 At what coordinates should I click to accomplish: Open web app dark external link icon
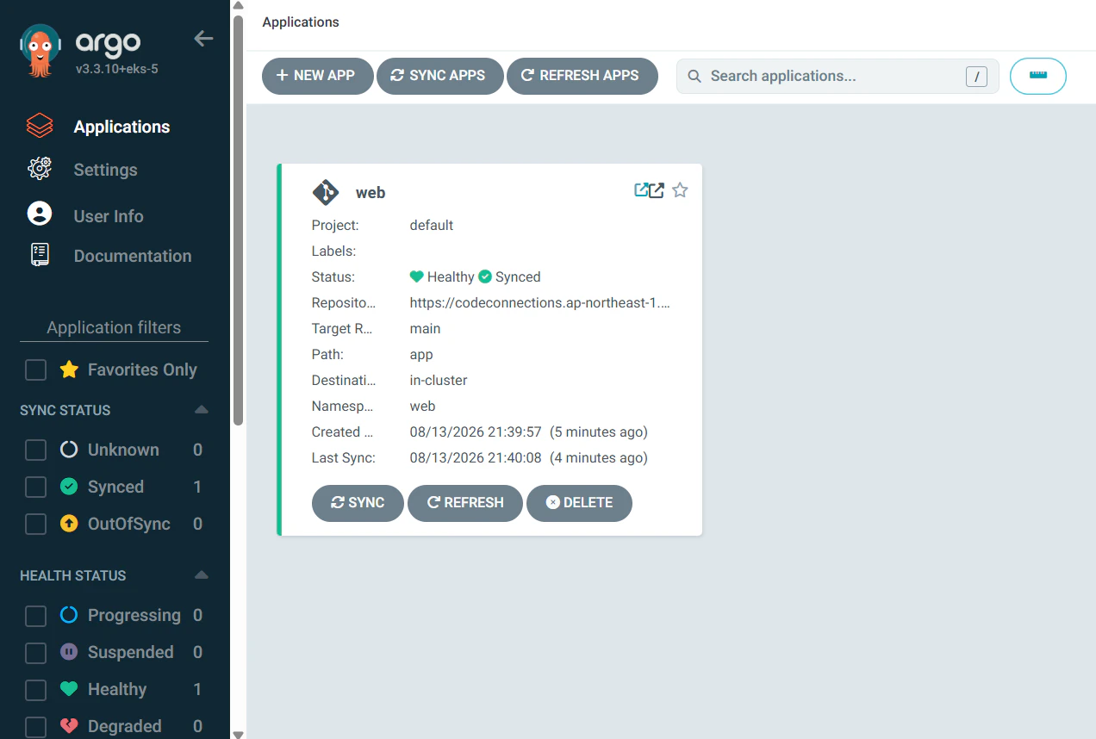click(657, 190)
